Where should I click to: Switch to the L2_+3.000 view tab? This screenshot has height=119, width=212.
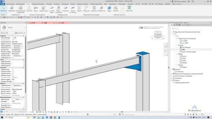61,23
